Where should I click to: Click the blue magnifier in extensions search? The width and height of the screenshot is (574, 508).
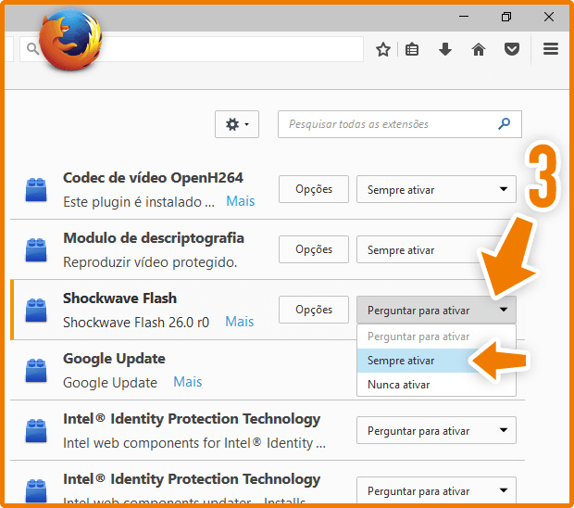(504, 124)
